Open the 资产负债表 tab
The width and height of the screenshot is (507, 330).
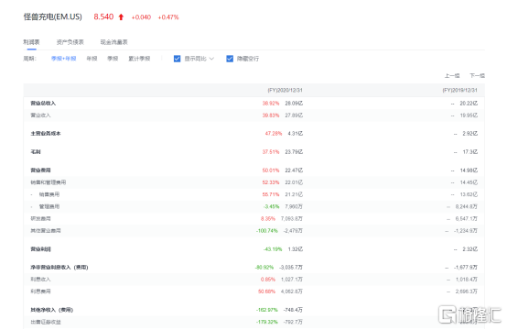click(70, 42)
